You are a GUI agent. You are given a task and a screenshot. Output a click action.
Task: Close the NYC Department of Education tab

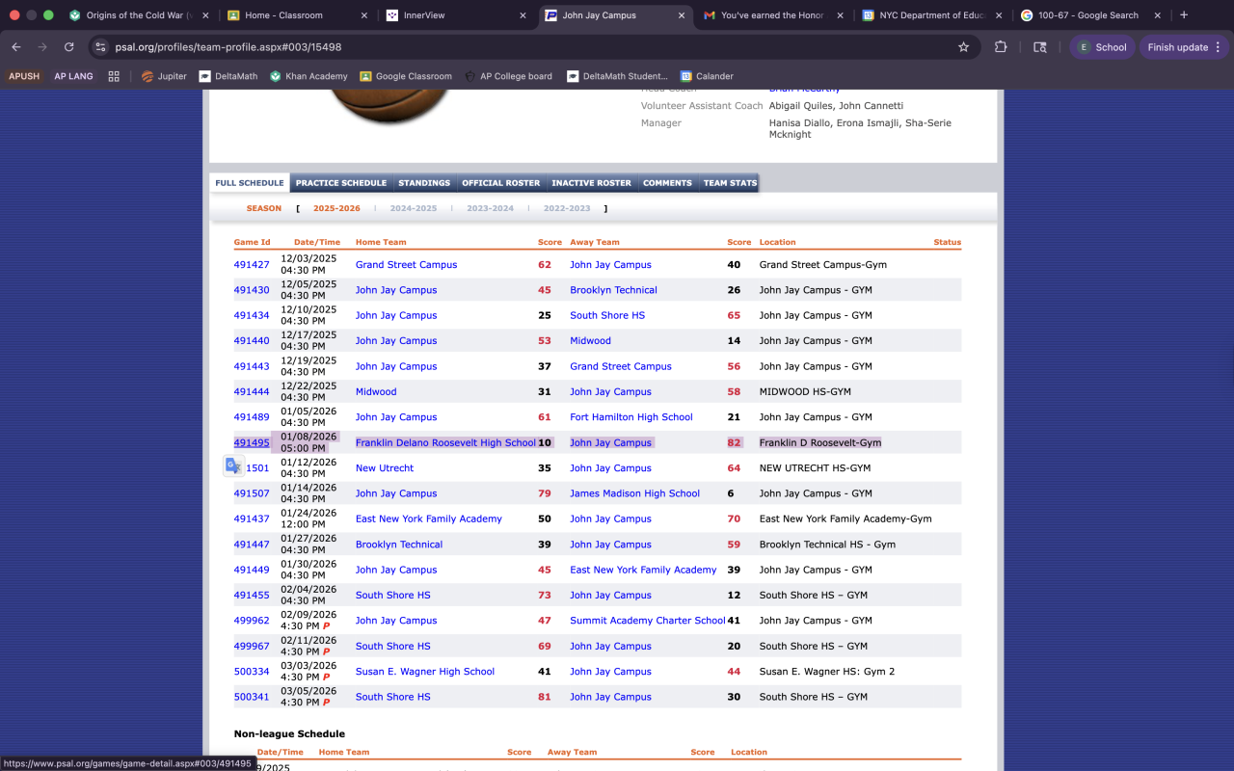coord(997,15)
